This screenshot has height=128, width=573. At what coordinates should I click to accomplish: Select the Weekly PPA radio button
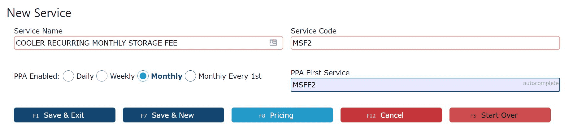pyautogui.click(x=102, y=76)
